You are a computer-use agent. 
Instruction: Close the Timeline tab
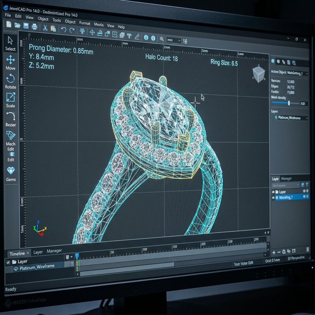tap(28, 253)
